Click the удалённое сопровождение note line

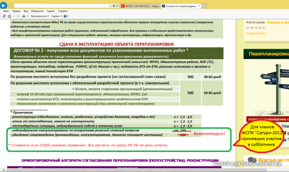coord(86,135)
